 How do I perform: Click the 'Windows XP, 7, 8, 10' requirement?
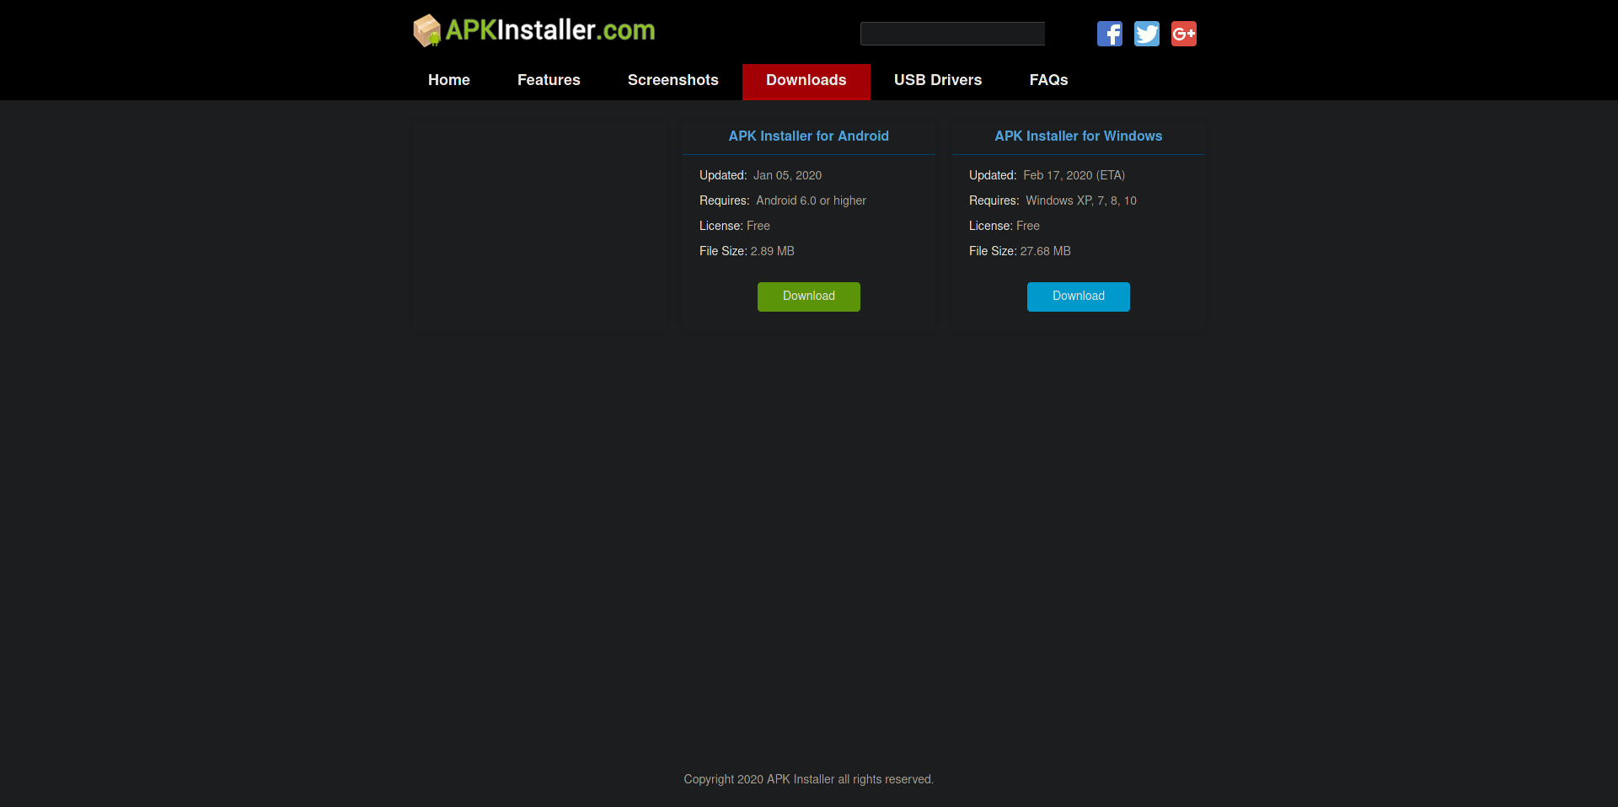(x=1081, y=200)
